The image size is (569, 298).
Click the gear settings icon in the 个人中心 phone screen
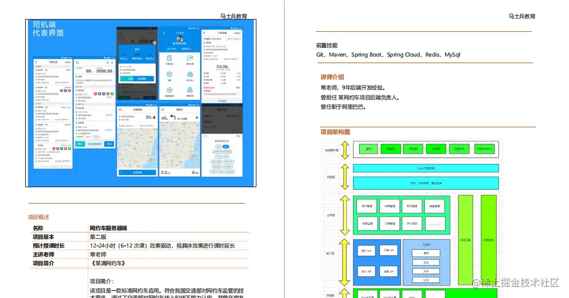[x=169, y=75]
